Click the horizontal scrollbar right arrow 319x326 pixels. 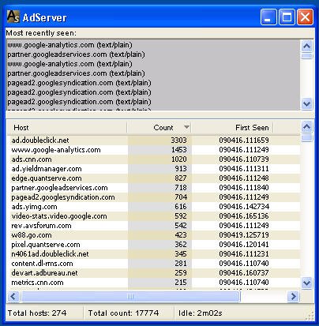point(293,297)
